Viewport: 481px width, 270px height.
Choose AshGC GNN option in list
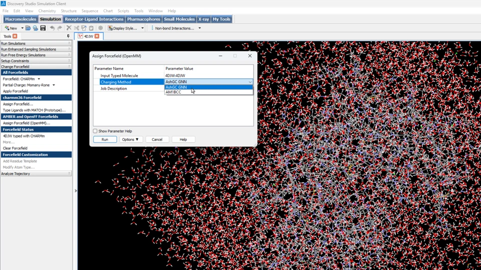208,87
